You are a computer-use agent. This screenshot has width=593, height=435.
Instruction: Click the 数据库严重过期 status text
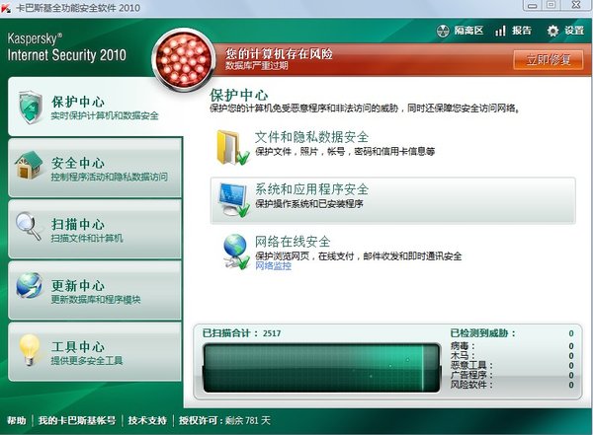pos(256,65)
